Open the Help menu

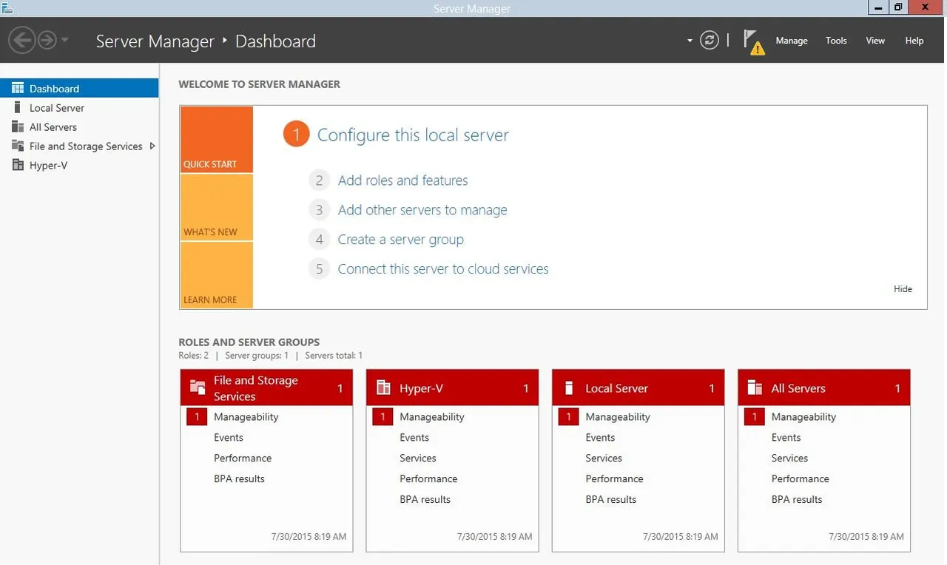click(914, 41)
